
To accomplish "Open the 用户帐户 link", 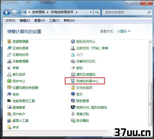I will [x=19, y=114].
